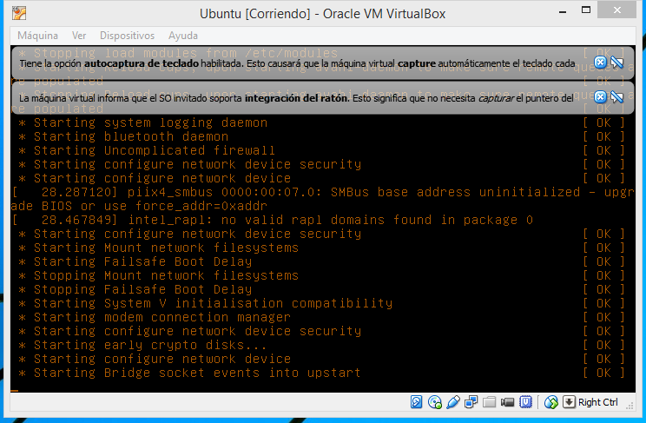646x423 pixels.
Task: Click the VirtualBox window title icon
Action: coord(19,13)
